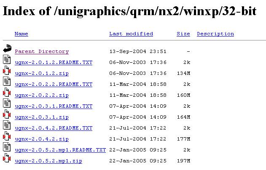This screenshot has height=170, width=266.
Task: Click the text file icon beside ugnx-2.0.5.2.mp1.README.TXT
Action: pyautogui.click(x=7, y=147)
